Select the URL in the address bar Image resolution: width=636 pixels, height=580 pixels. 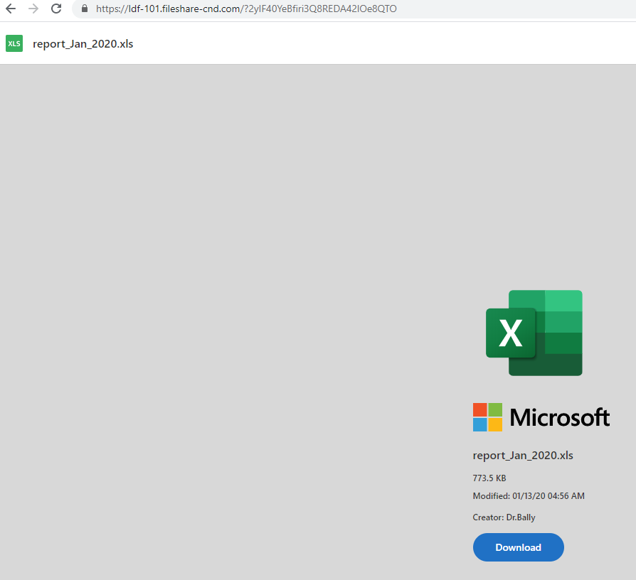[x=246, y=9]
